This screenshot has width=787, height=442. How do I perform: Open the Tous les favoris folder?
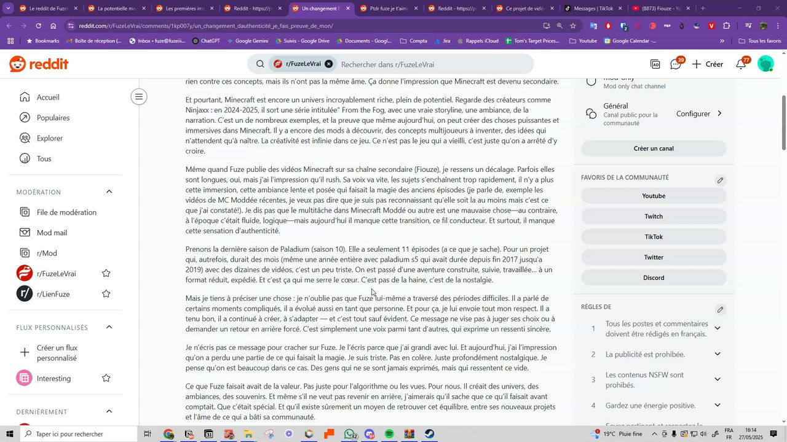[x=759, y=41]
